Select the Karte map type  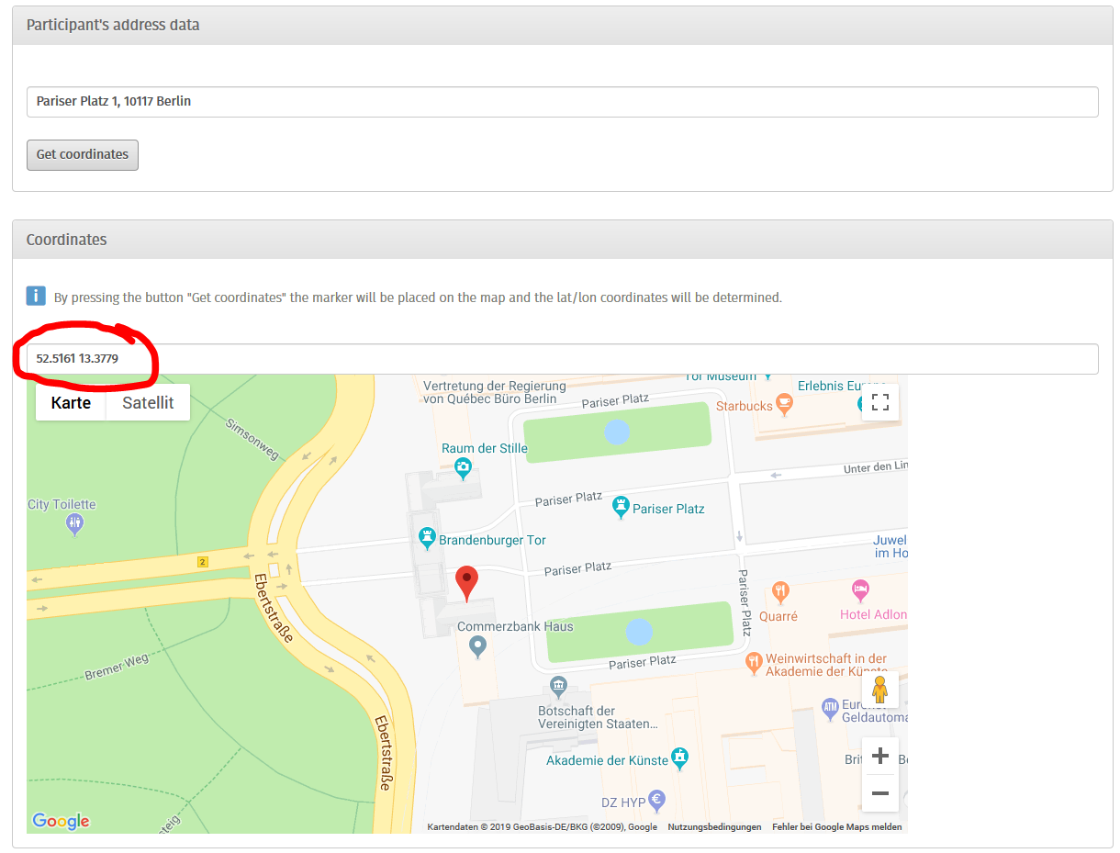click(71, 402)
